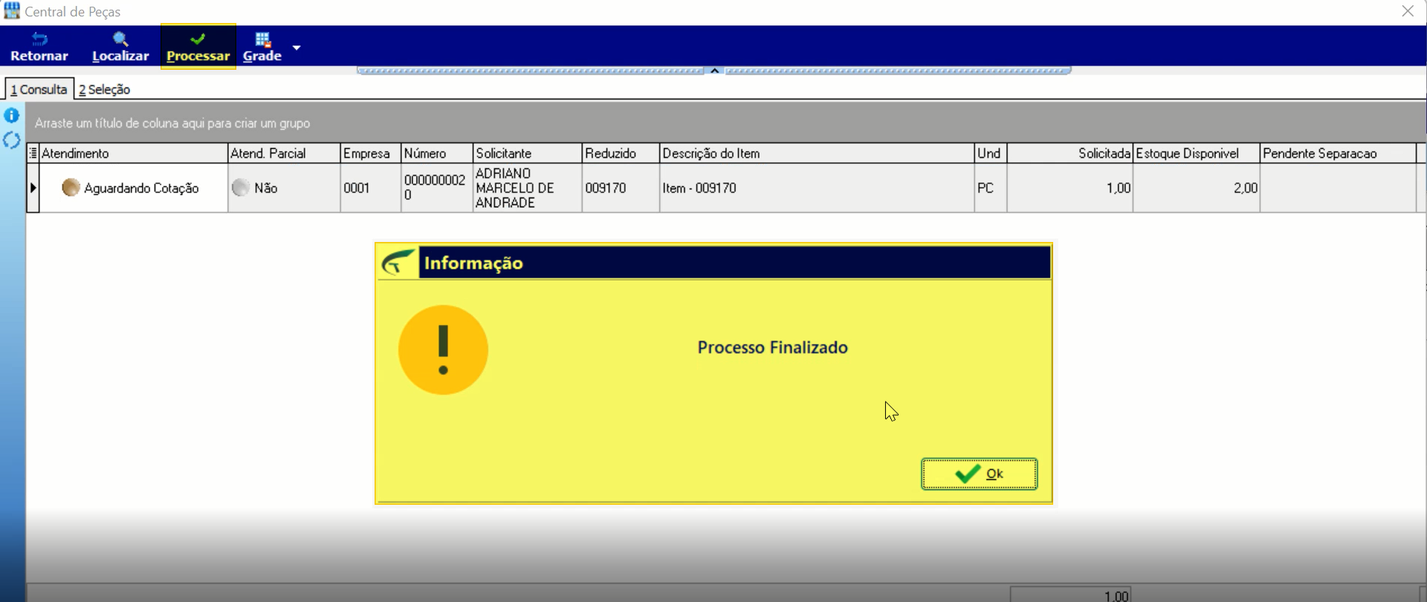Image resolution: width=1427 pixels, height=602 pixels.
Task: Select the Item - 009170 description cell
Action: pyautogui.click(x=817, y=188)
